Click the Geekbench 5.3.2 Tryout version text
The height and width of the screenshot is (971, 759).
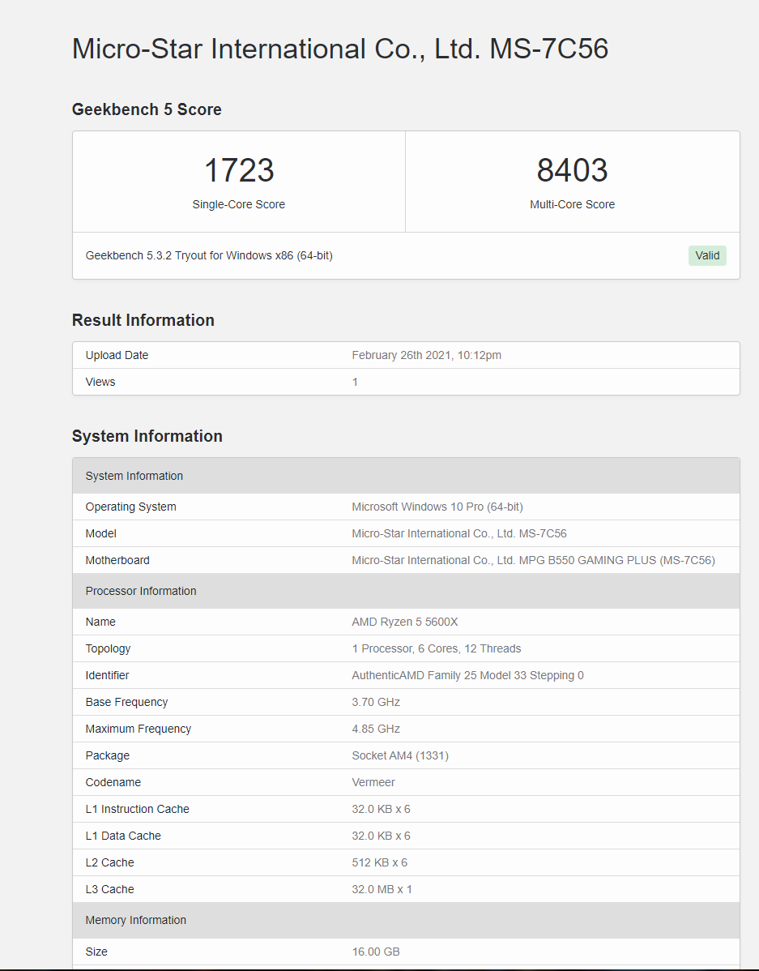(209, 255)
